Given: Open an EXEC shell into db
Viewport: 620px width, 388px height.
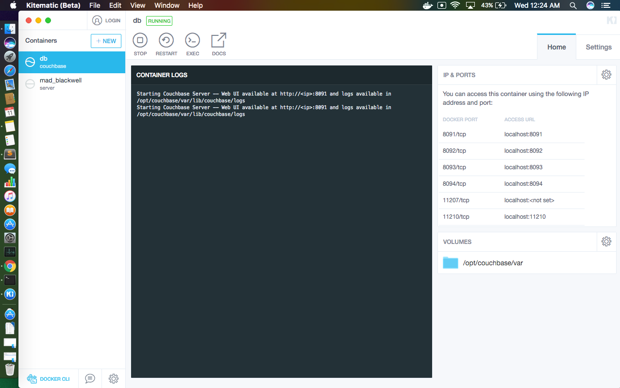Looking at the screenshot, I should coord(192,44).
